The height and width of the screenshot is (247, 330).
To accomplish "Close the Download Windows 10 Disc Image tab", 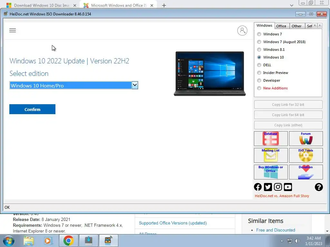I will pos(75,6).
